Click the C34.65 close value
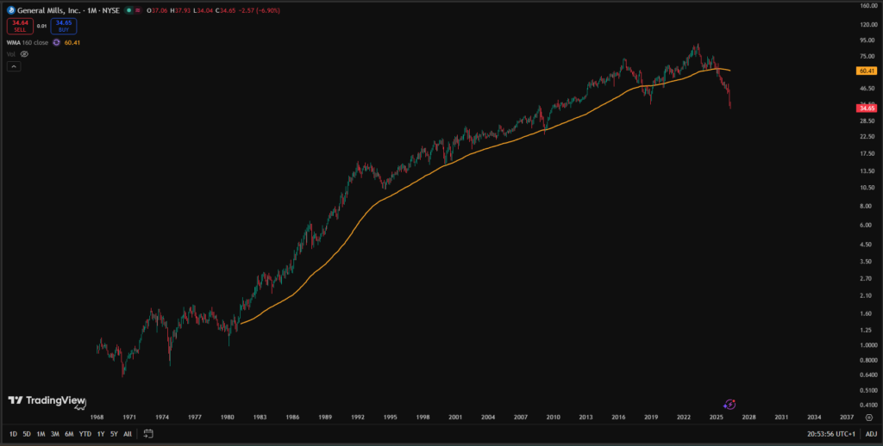883x446 pixels. (227, 10)
